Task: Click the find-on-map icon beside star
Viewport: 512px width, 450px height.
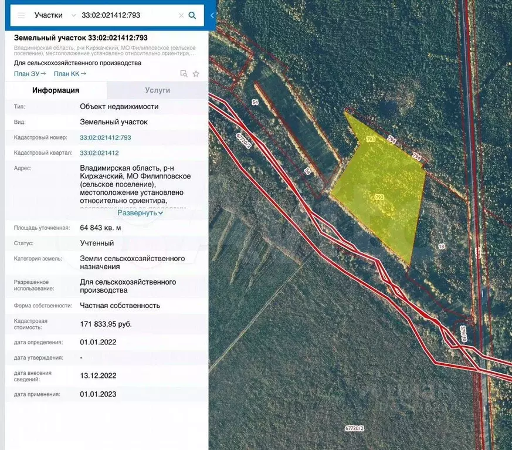Action: [184, 74]
